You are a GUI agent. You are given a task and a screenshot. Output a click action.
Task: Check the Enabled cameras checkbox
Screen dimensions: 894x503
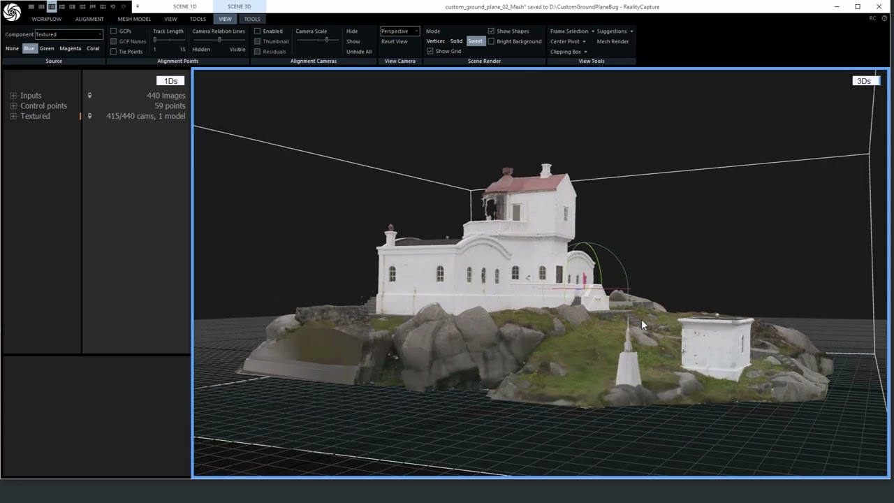(257, 31)
